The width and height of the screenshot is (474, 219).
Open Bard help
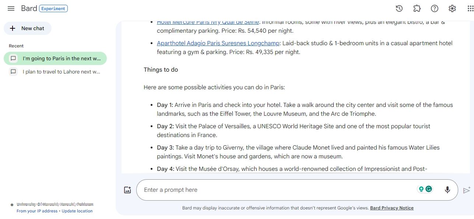435,8
